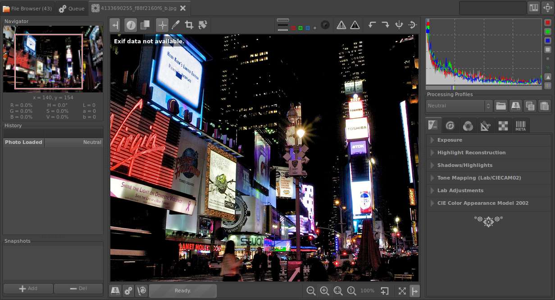
Task: Open the Processing Profiles dropdown
Action: [x=459, y=106]
